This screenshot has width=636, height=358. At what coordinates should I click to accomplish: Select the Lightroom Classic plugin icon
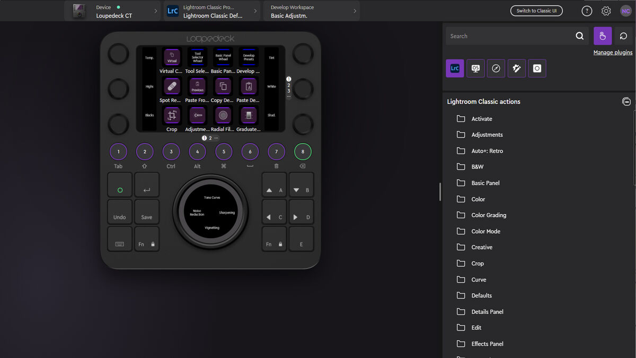(455, 68)
